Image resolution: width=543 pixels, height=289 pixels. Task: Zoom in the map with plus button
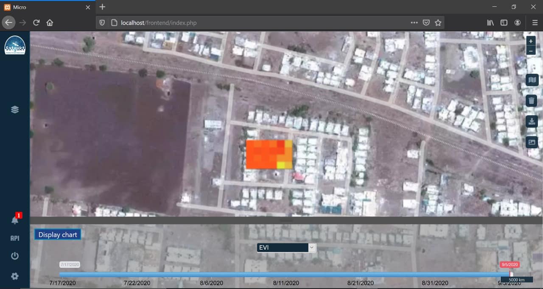point(531,42)
